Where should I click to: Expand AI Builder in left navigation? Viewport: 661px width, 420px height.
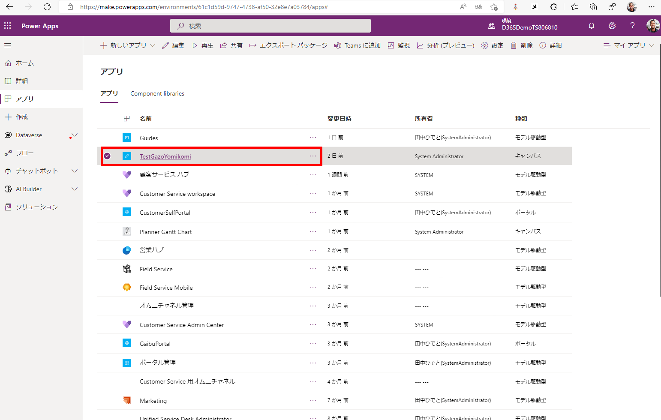75,189
